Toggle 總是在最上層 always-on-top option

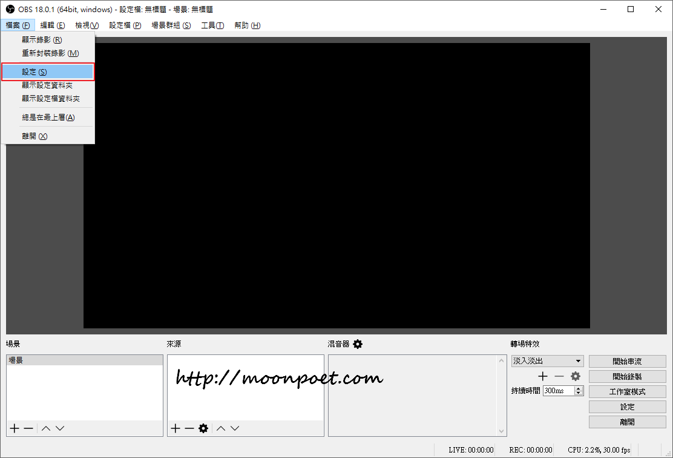tap(48, 118)
